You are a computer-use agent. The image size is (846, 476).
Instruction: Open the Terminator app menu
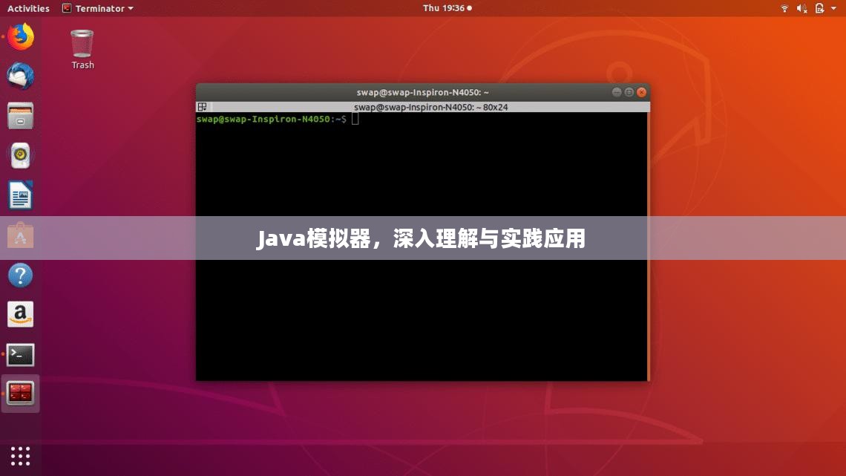(98, 8)
